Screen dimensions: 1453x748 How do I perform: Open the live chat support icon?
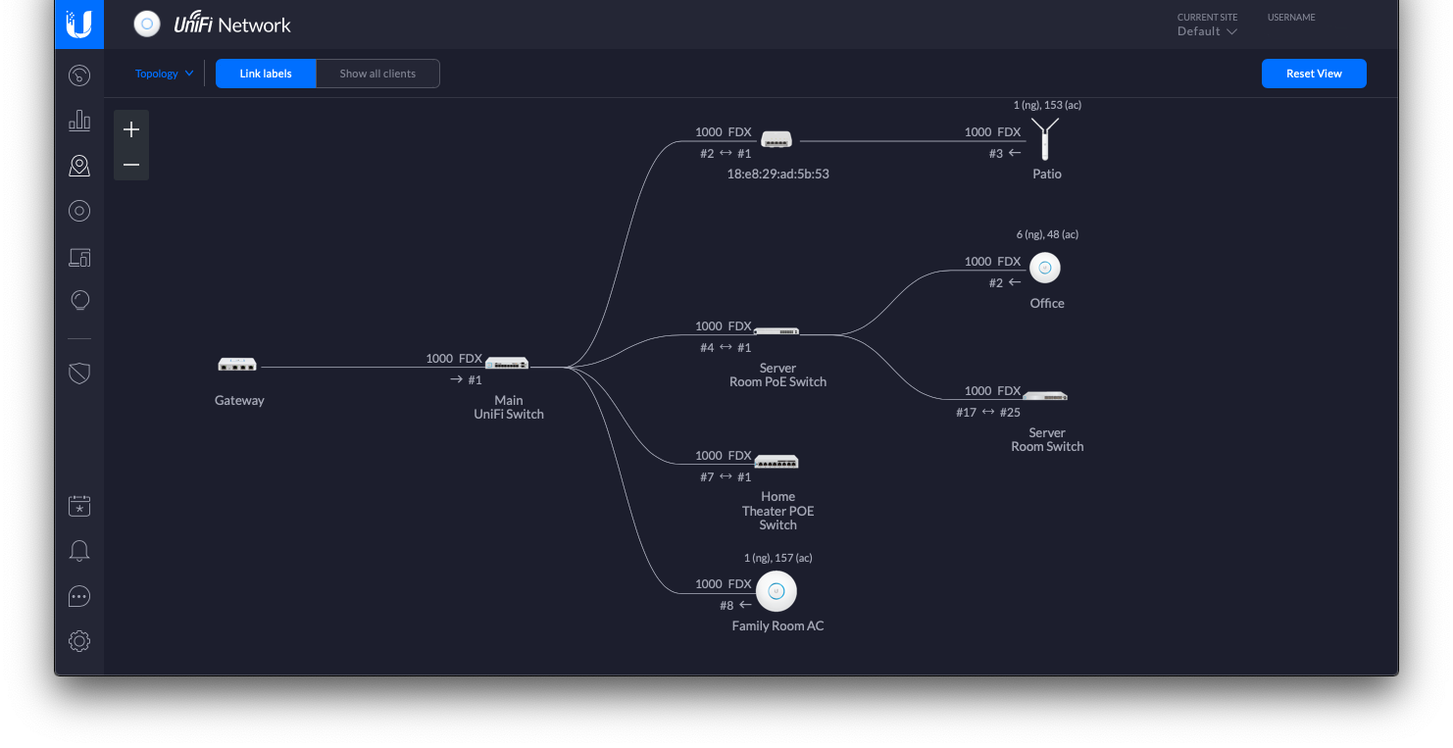pyautogui.click(x=79, y=596)
